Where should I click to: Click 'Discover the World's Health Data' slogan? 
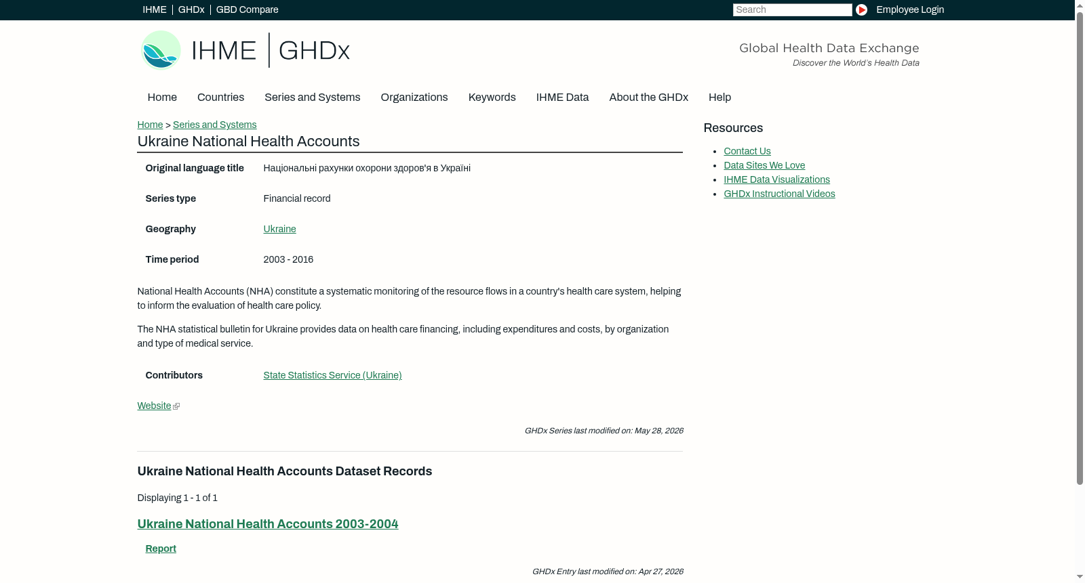click(x=856, y=63)
